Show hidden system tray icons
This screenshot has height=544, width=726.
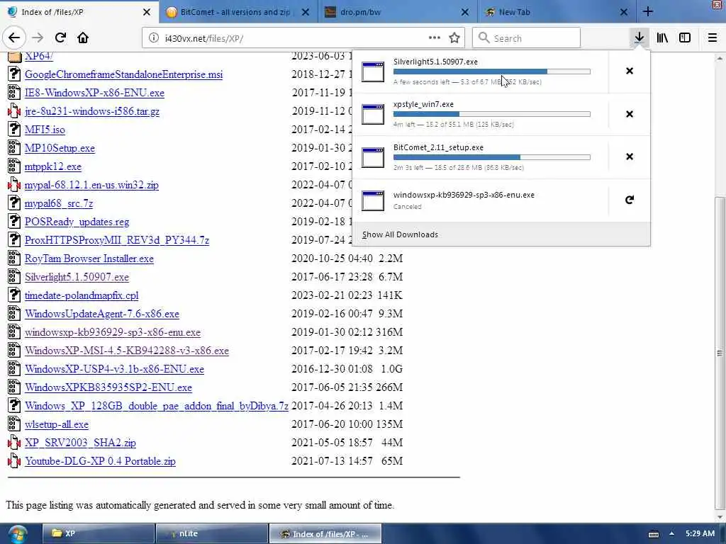pyautogui.click(x=671, y=534)
